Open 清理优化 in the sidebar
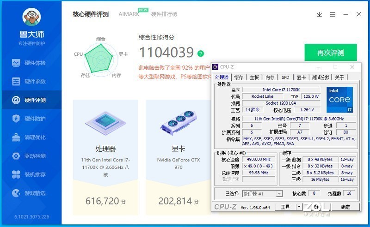 tap(31, 137)
